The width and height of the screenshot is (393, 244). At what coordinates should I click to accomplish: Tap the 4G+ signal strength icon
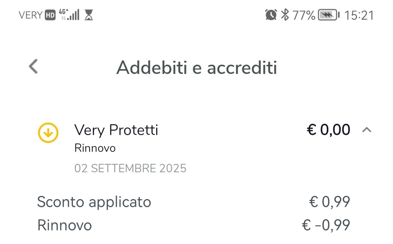69,15
